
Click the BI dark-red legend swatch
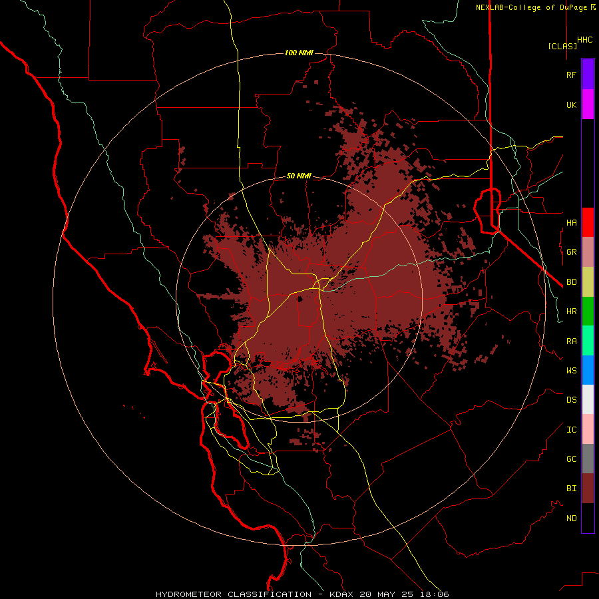(x=588, y=489)
